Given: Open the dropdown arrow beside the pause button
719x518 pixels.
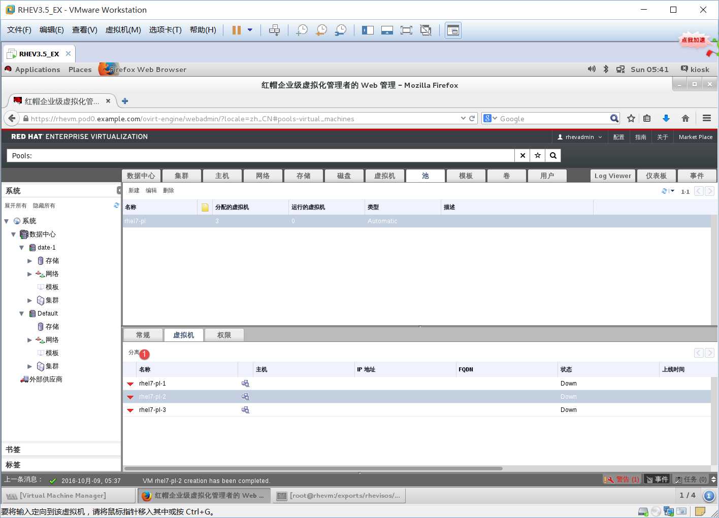Looking at the screenshot, I should (x=250, y=30).
